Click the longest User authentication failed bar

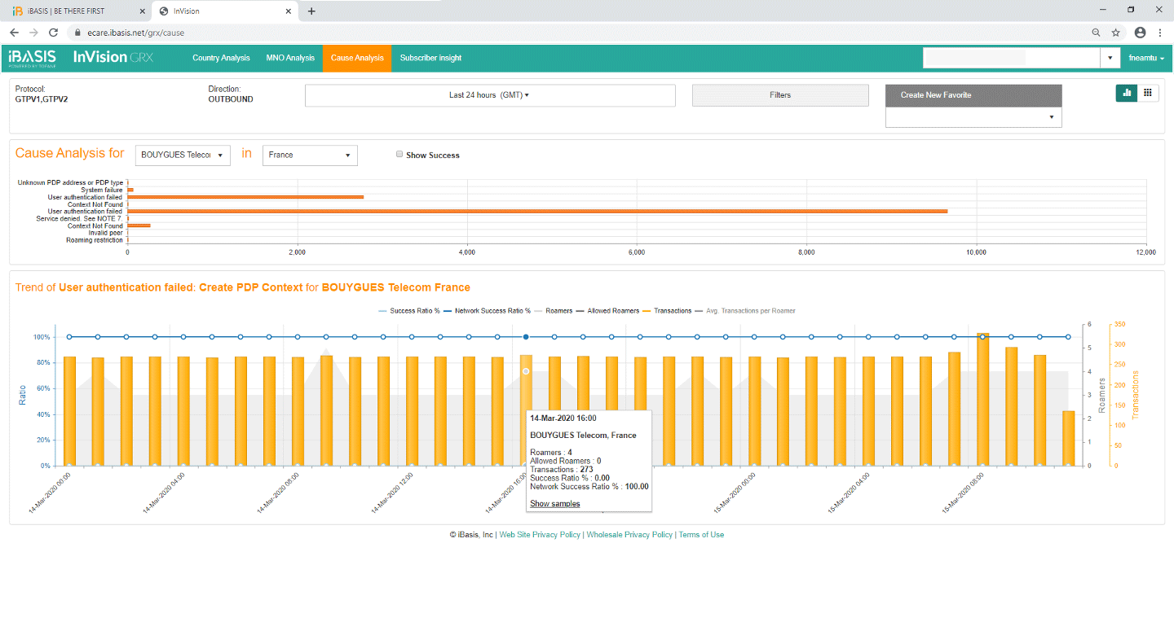pos(536,212)
